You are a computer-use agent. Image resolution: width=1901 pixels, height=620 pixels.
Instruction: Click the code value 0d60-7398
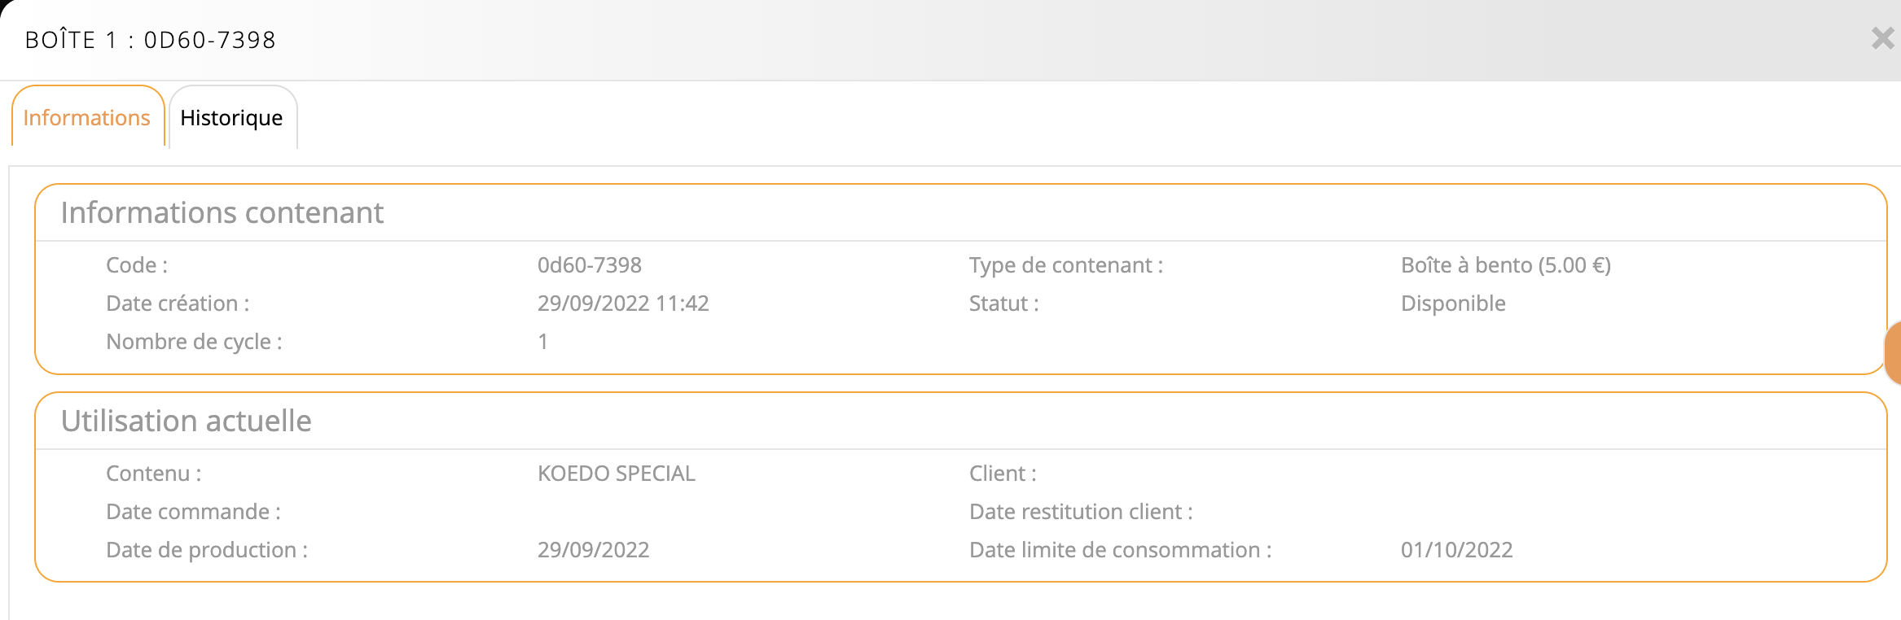[x=590, y=265]
